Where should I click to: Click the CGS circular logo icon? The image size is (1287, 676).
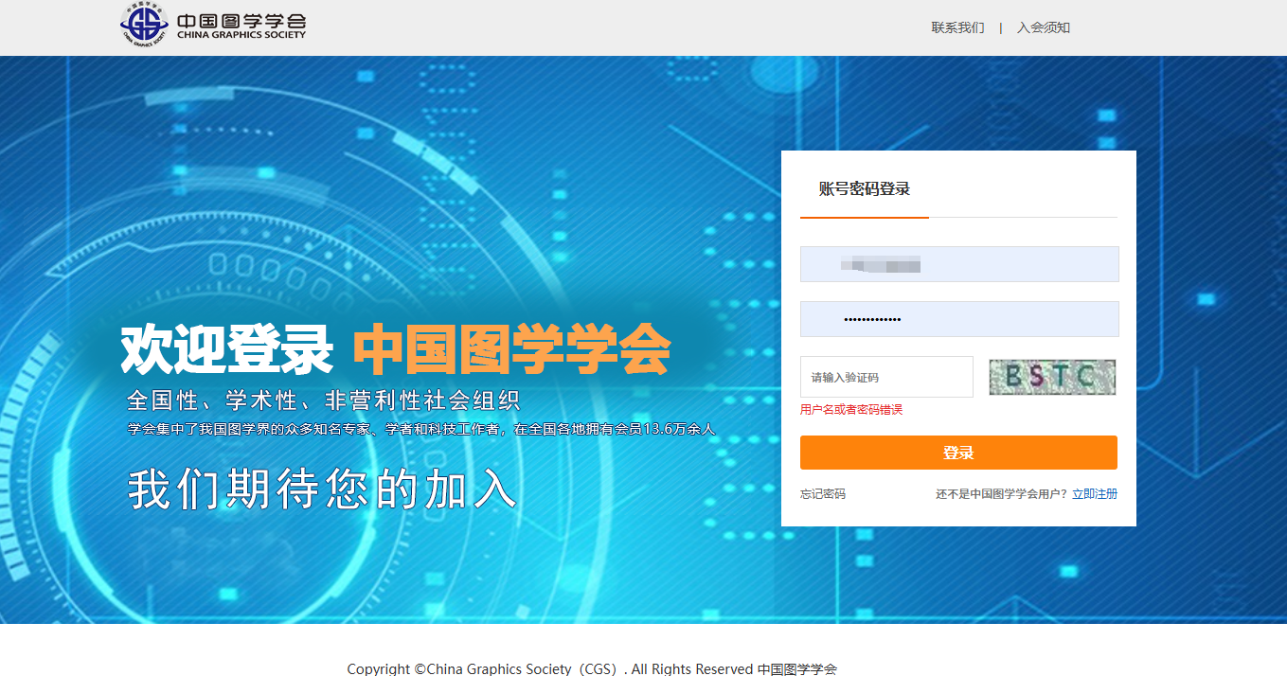145,25
